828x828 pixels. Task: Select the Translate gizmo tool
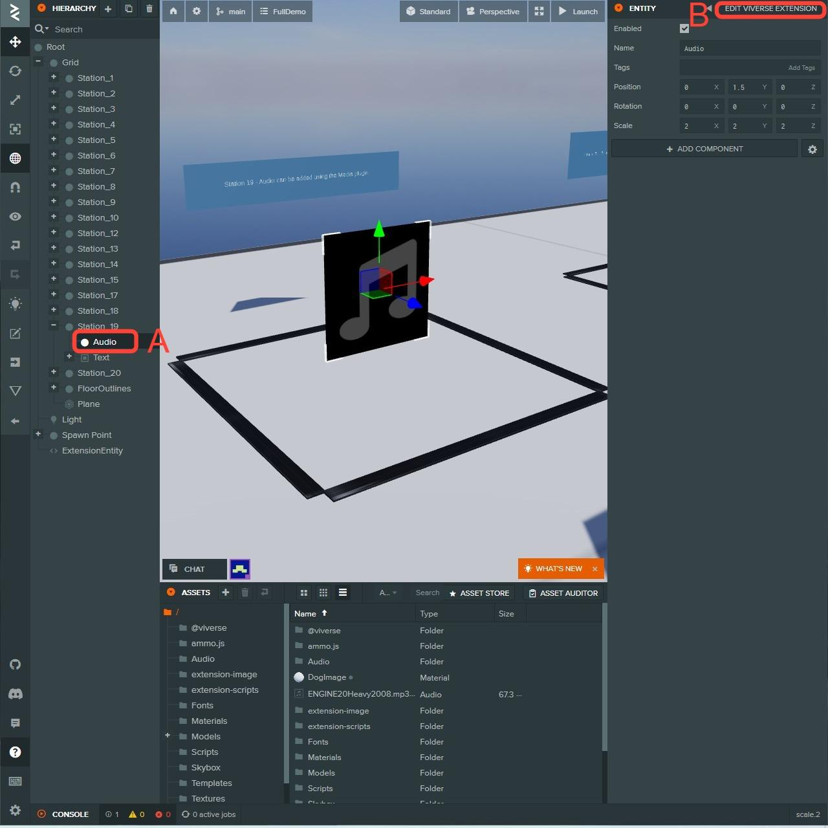point(15,42)
